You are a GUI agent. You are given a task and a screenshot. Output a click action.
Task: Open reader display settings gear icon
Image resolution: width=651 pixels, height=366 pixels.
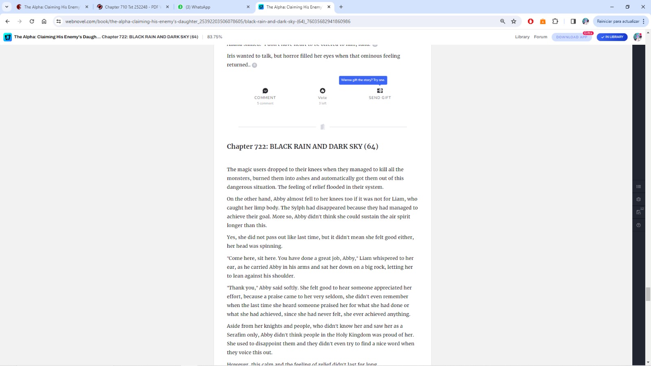pyautogui.click(x=638, y=199)
